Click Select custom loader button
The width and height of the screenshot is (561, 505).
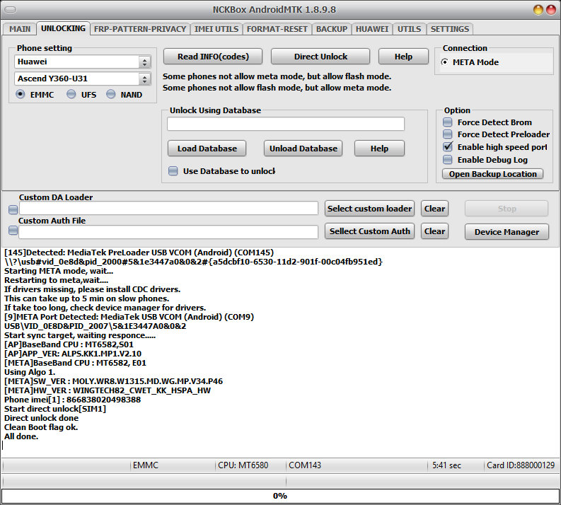(x=369, y=209)
